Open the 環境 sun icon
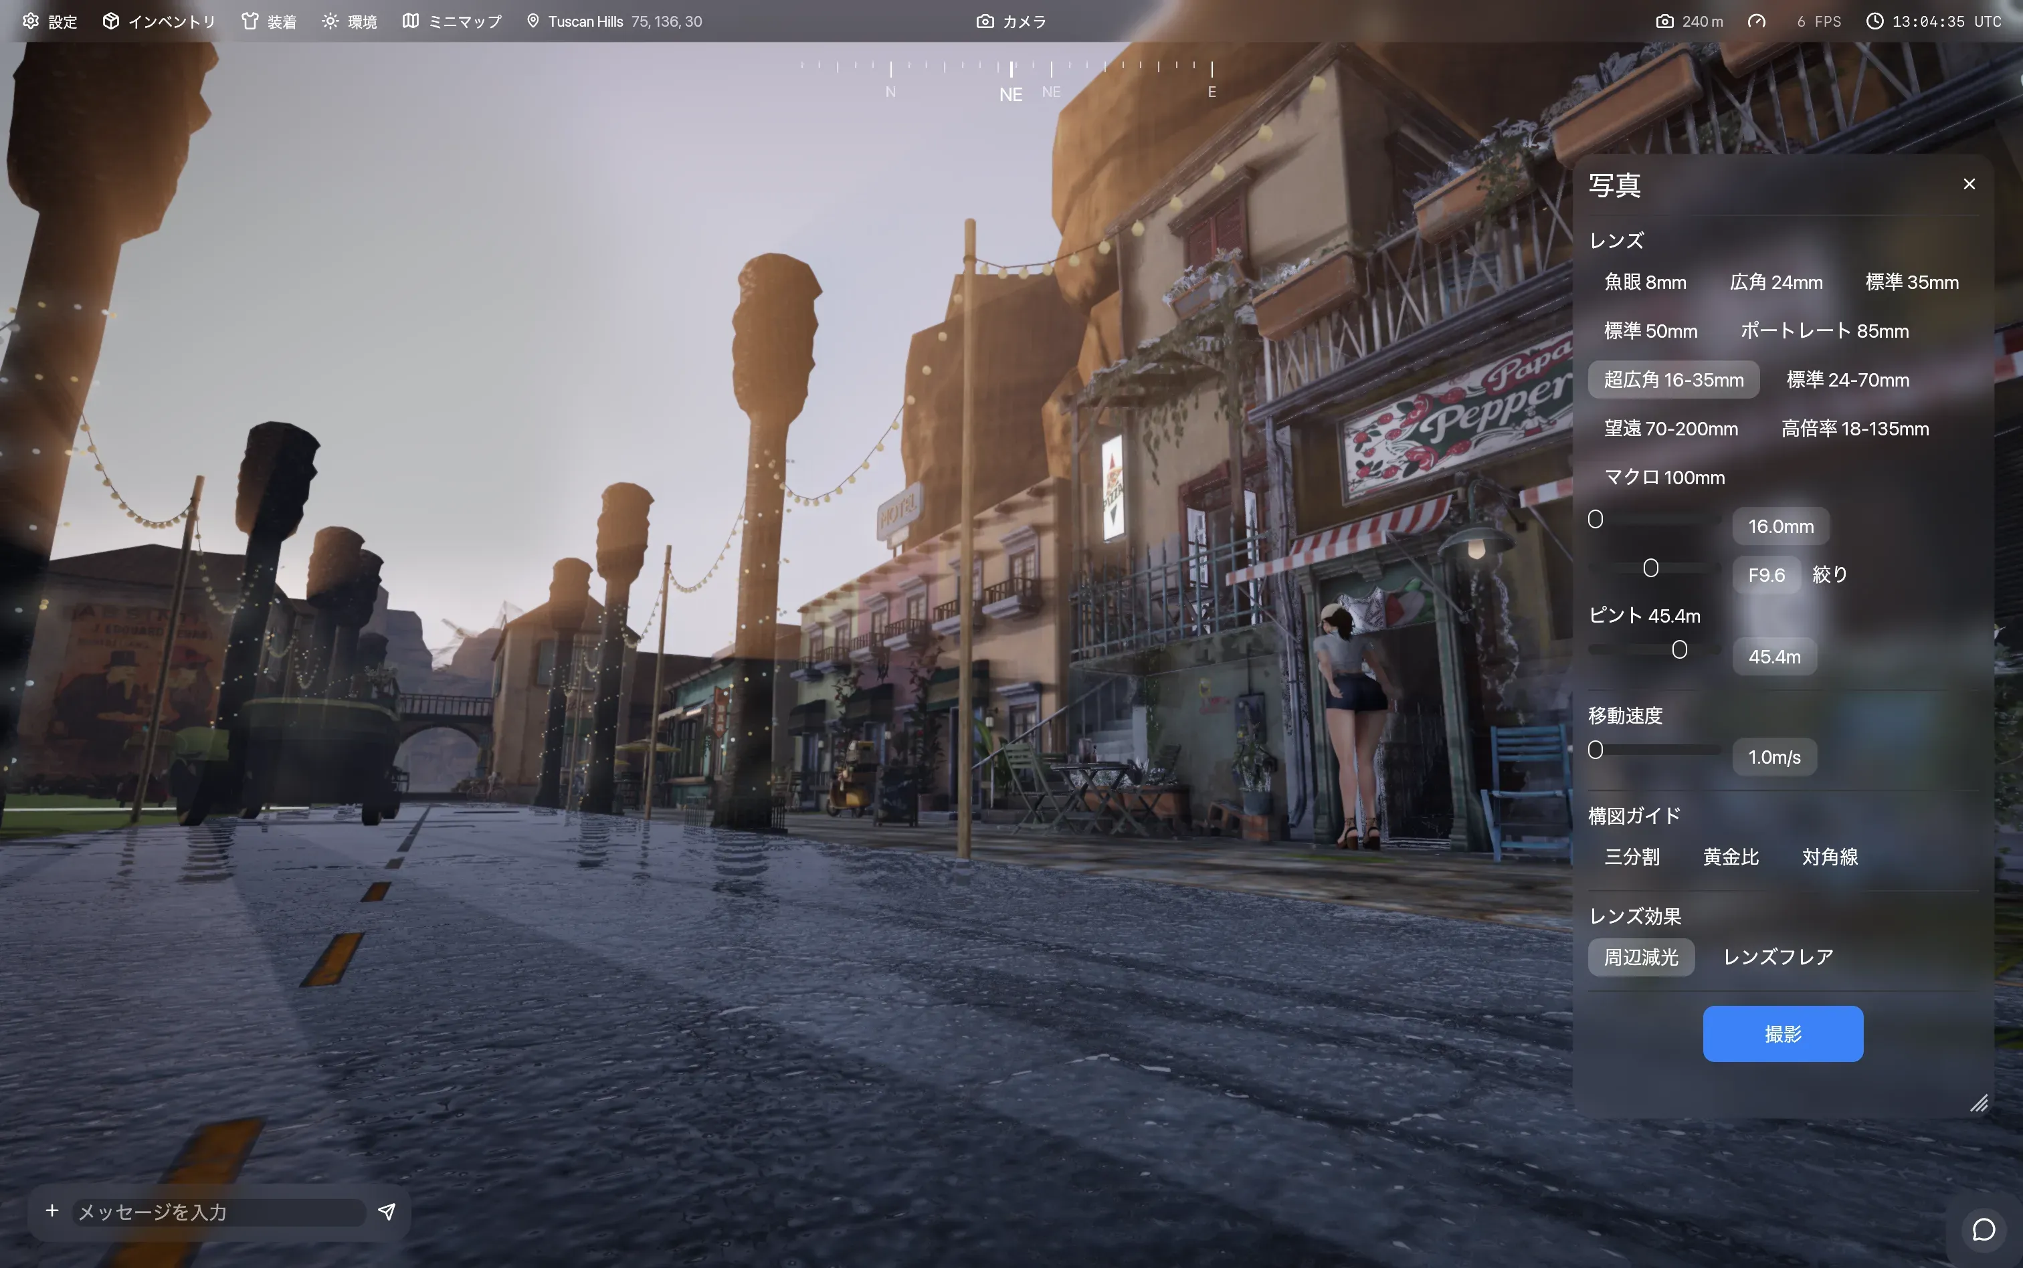This screenshot has height=1268, width=2023. [x=330, y=21]
